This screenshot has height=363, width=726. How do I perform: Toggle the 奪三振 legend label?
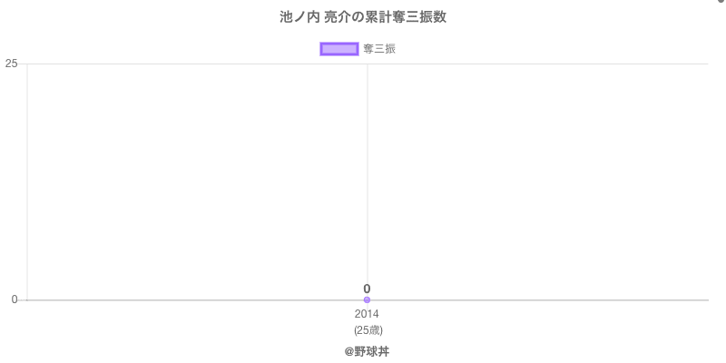(379, 49)
